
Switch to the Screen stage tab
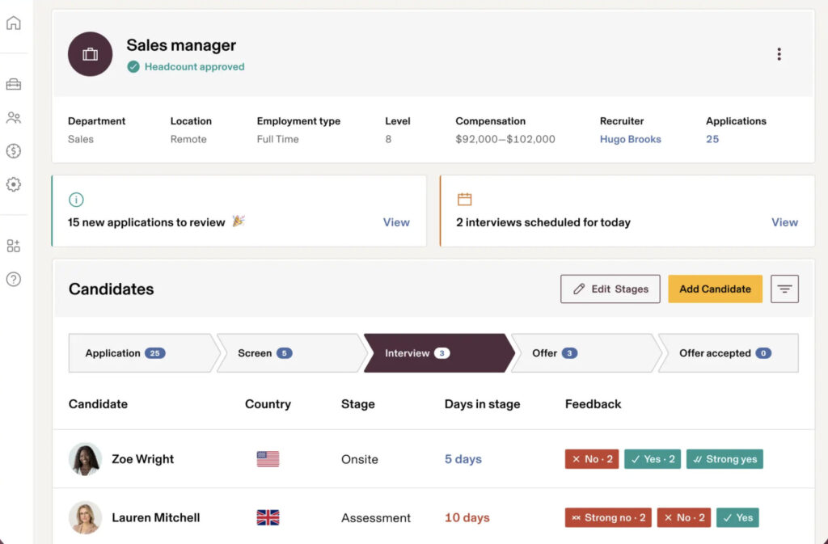(x=291, y=353)
